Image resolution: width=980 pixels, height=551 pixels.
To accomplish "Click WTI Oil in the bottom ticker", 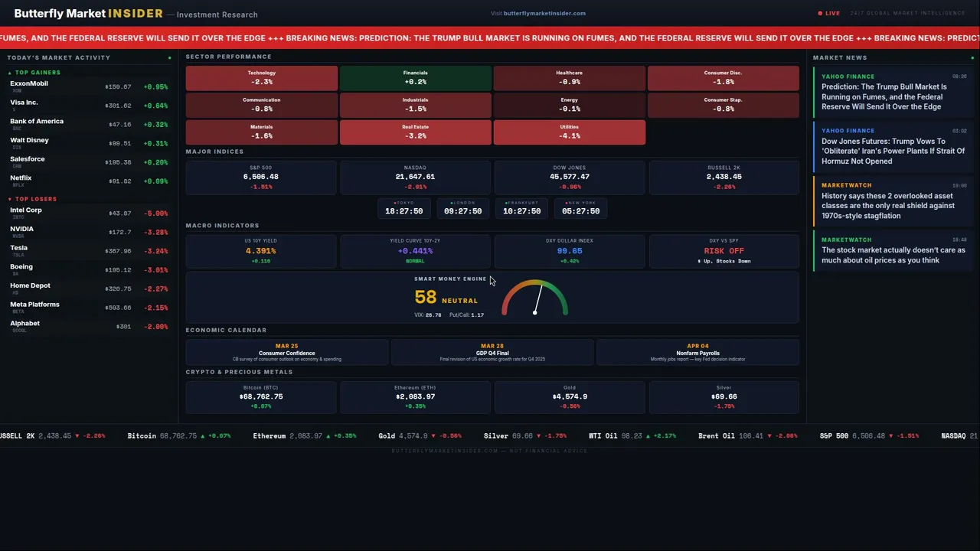I will click(632, 436).
